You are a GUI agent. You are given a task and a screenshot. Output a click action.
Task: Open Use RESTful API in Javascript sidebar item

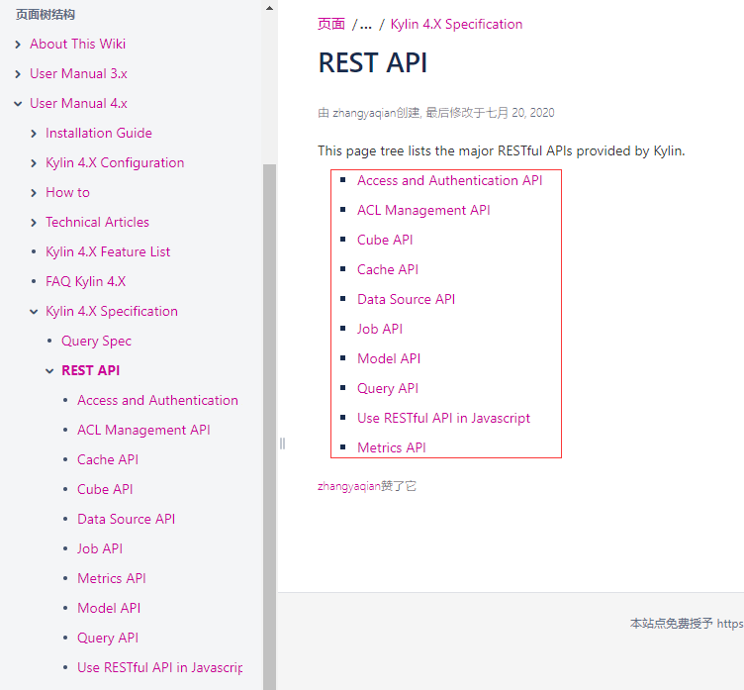[x=160, y=667]
